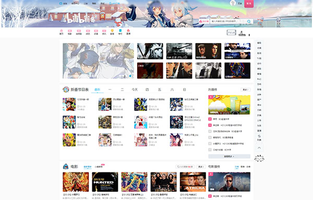Screen dimensions: 313x200
Task: Click the back-to-top chevron in right sidebar
Action: pyautogui.click(x=259, y=148)
